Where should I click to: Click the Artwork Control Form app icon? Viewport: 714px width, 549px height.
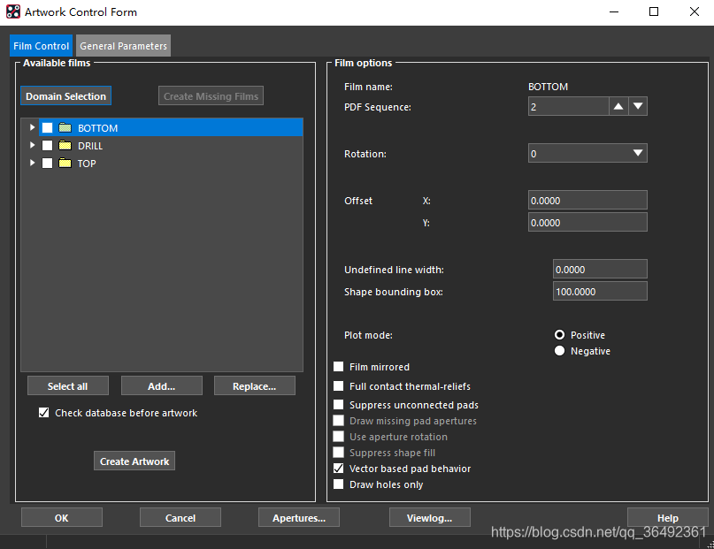coord(13,12)
